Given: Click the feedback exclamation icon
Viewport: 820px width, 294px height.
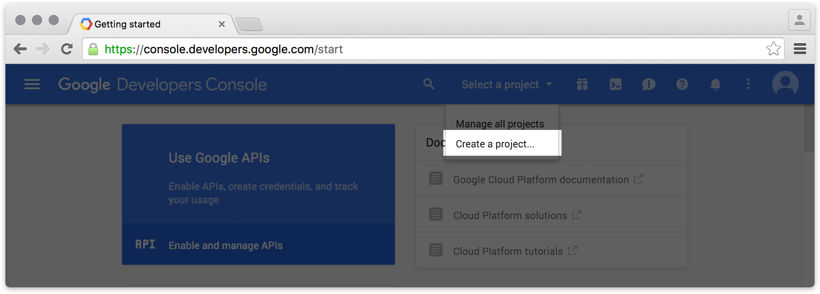Looking at the screenshot, I should (649, 85).
